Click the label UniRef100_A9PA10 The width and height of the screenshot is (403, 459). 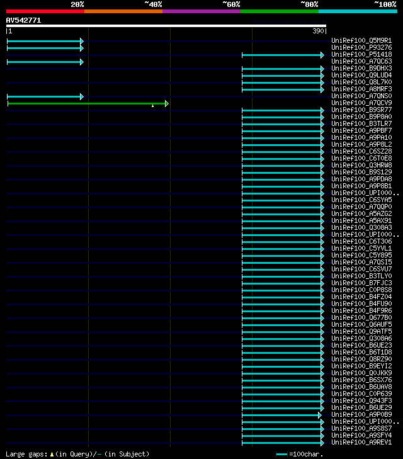tap(361, 138)
